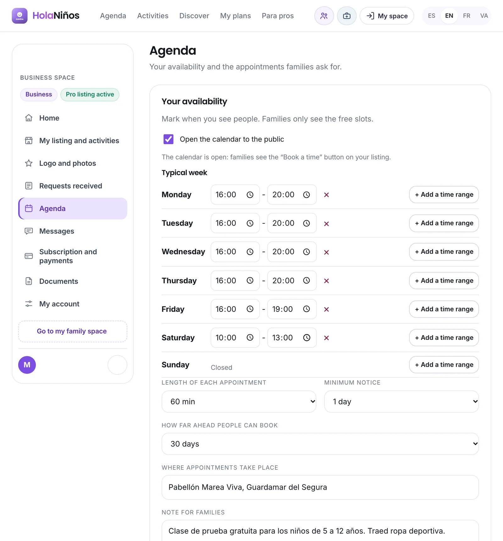The image size is (503, 541).
Task: Expand the appointment length dropdown
Action: point(239,401)
